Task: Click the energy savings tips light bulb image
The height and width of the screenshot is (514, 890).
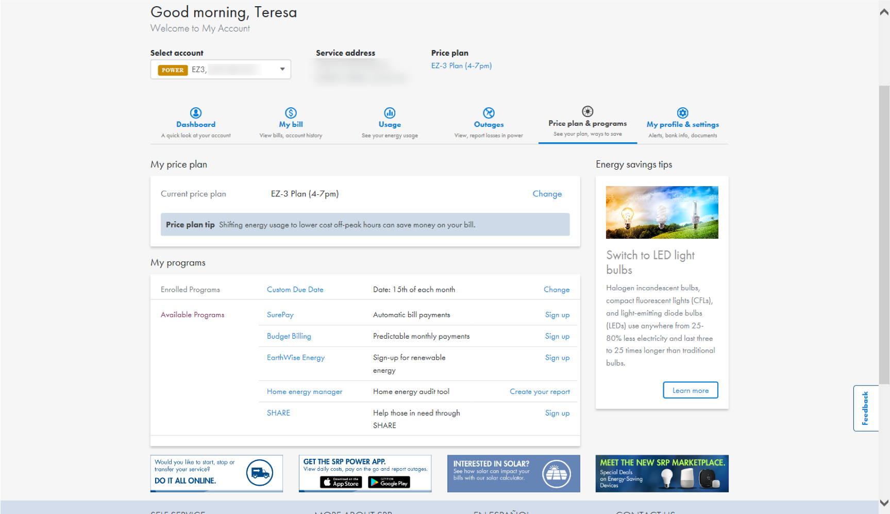Action: [x=662, y=212]
